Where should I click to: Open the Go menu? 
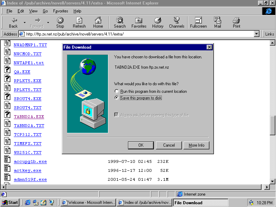pyautogui.click(x=45, y=11)
